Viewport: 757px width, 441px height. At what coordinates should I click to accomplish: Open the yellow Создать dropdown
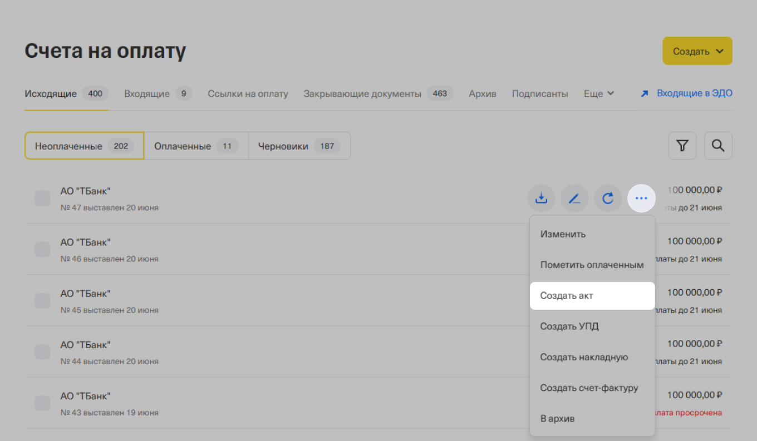coord(697,51)
